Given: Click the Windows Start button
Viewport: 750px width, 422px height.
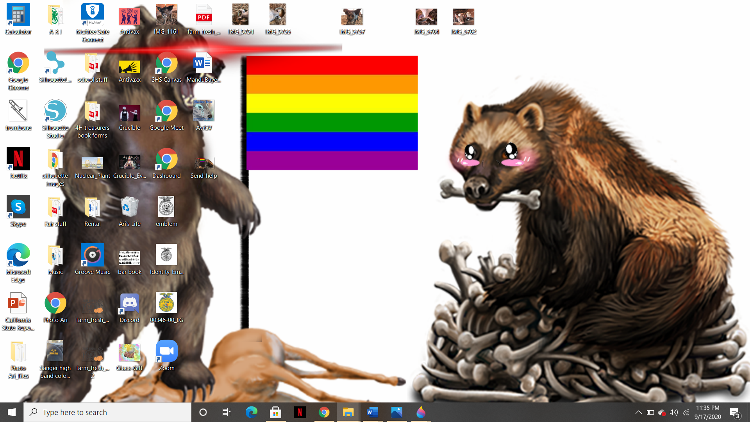Looking at the screenshot, I should 11,412.
